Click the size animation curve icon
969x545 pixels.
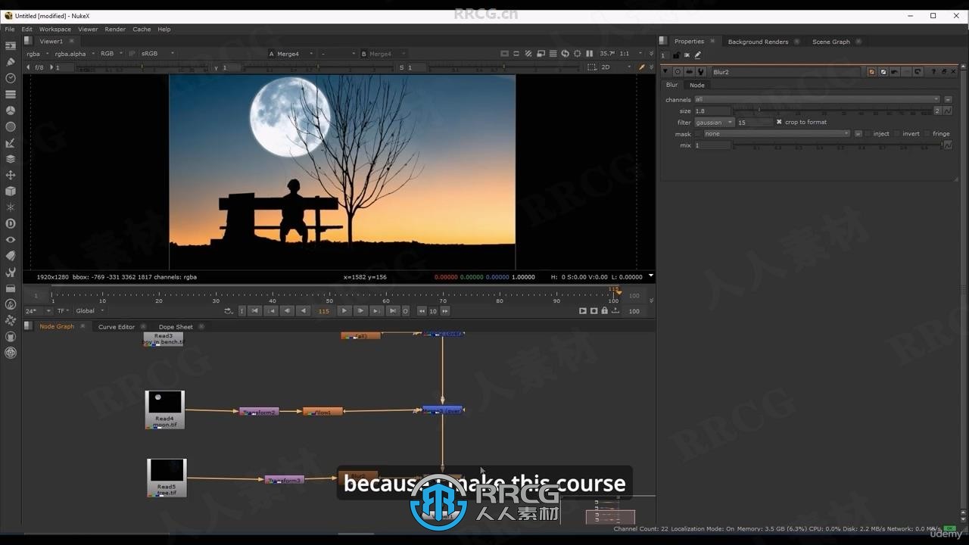[948, 111]
